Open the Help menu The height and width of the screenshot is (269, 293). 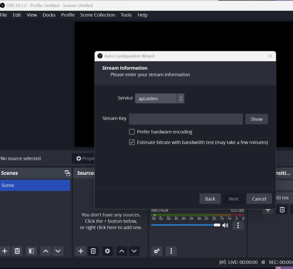coord(143,15)
